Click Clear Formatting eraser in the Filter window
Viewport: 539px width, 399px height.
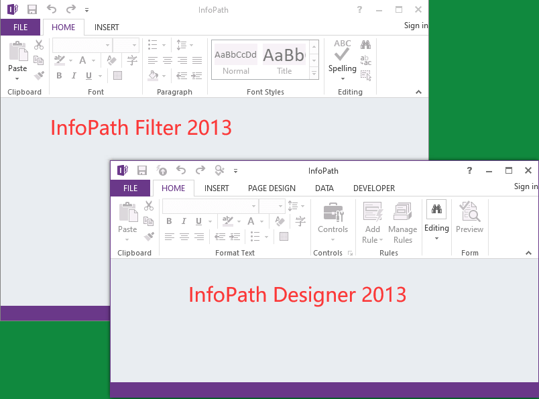111,60
